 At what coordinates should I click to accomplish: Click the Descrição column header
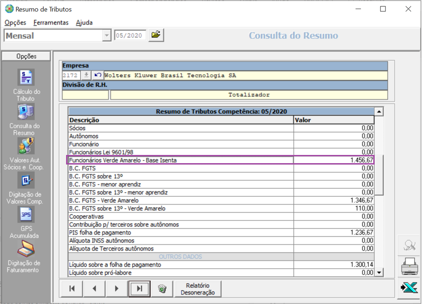[181, 120]
